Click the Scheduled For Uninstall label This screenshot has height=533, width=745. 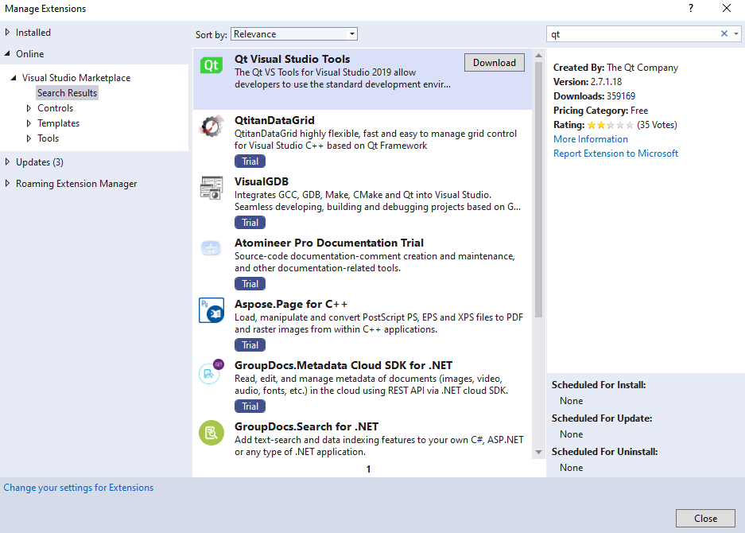[x=605, y=452]
